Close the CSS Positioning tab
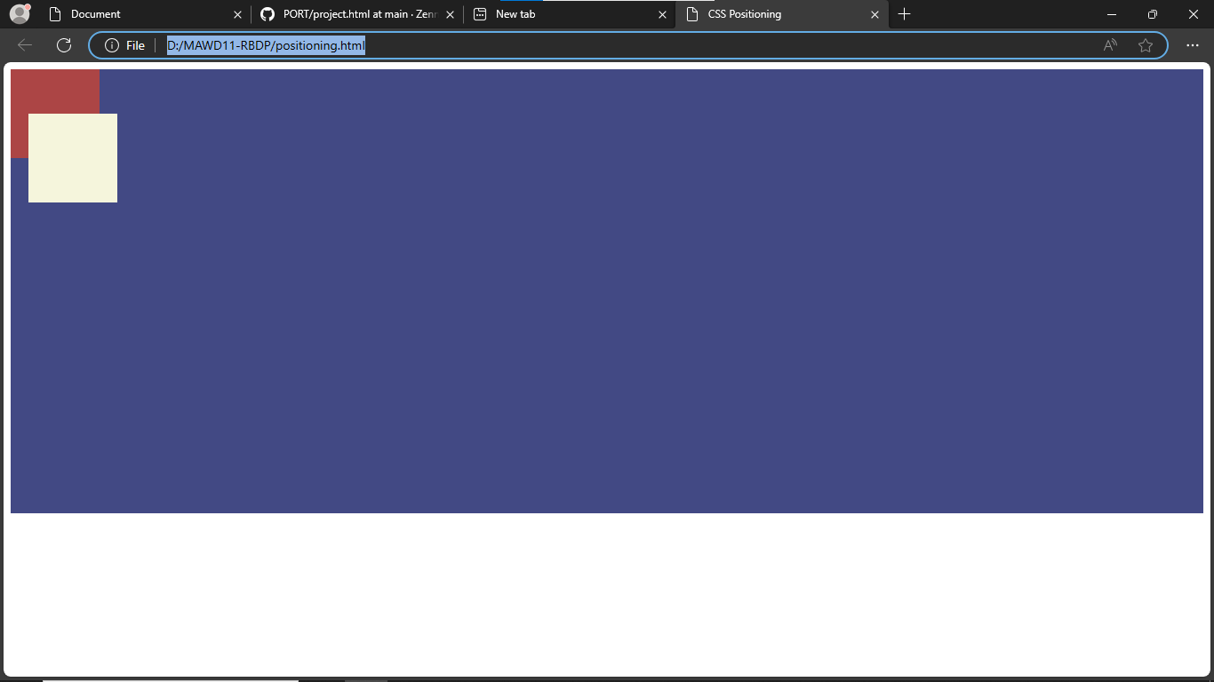Screen dimensions: 1214x682 [x=875, y=14]
